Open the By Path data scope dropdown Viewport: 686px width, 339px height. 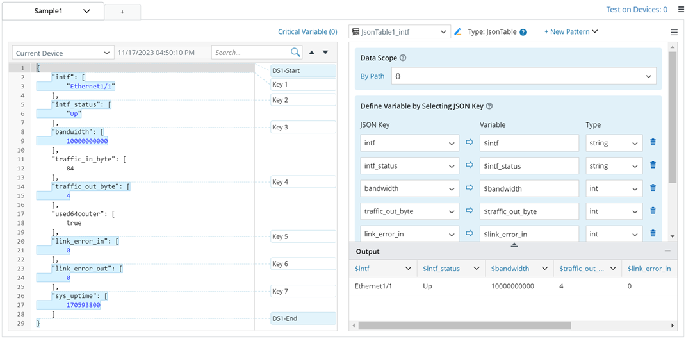(x=523, y=76)
